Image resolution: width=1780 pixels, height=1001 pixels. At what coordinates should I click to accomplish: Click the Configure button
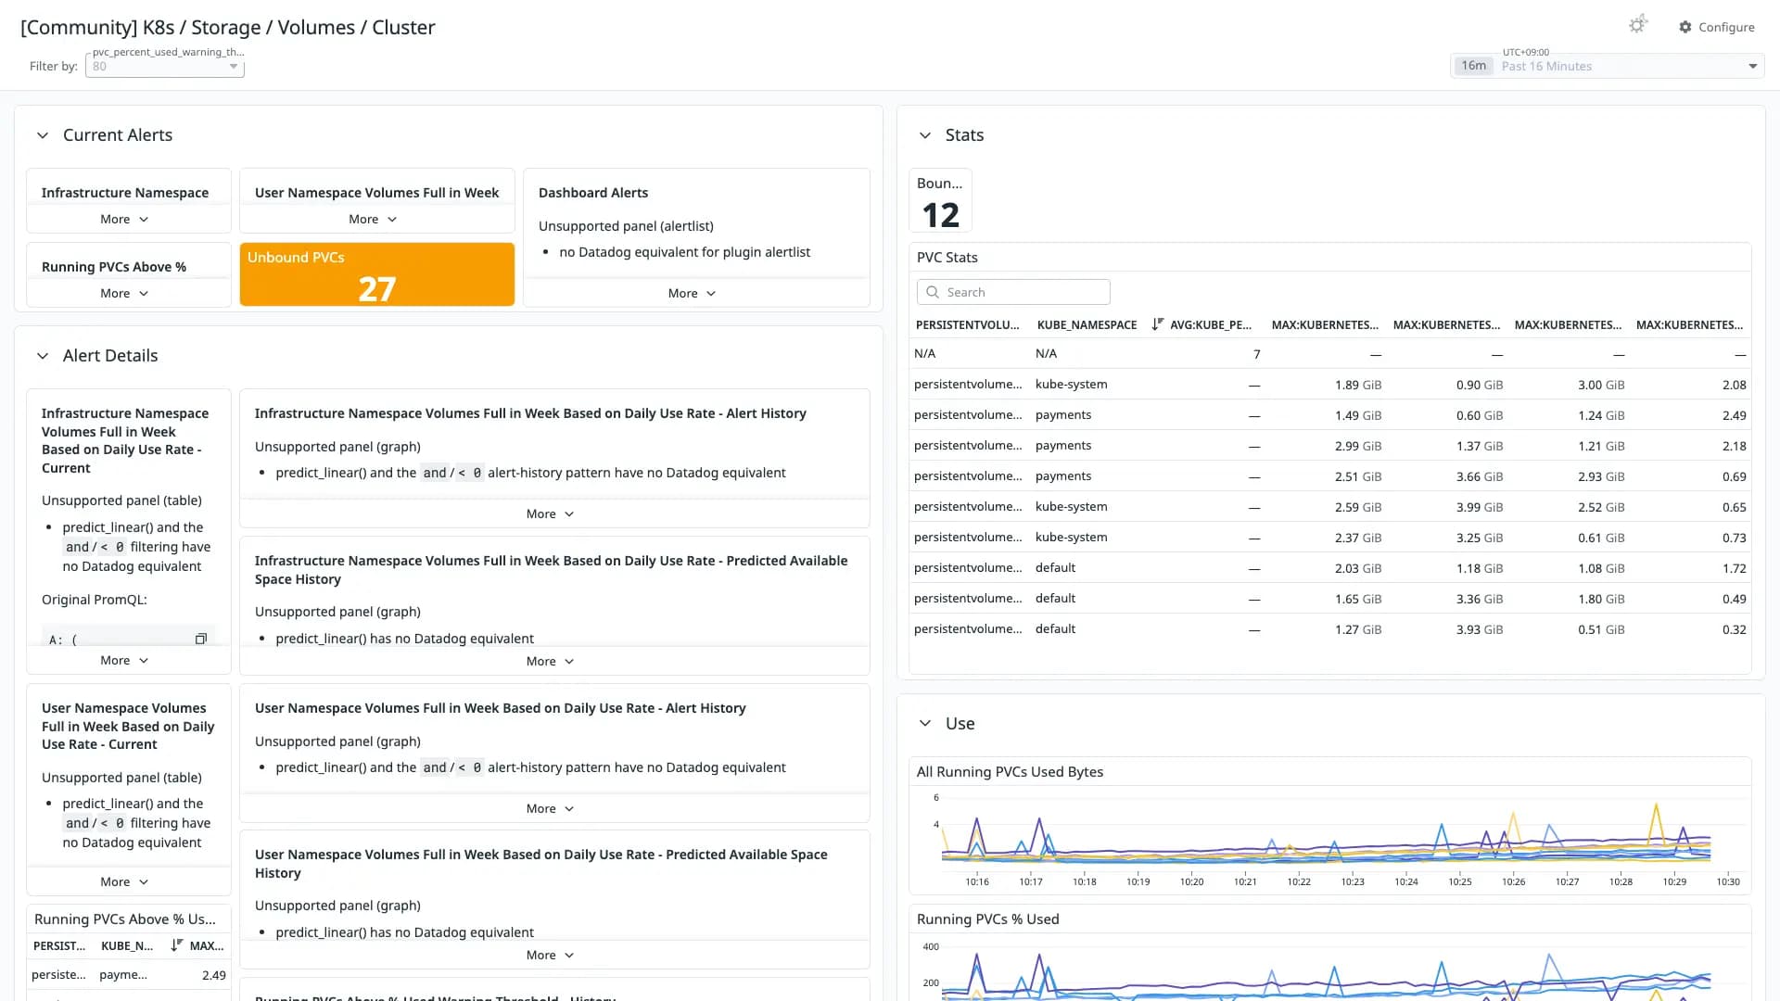click(1716, 27)
